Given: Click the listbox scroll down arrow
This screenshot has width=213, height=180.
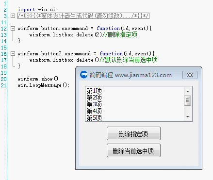Looking at the screenshot, I should click(188, 116).
